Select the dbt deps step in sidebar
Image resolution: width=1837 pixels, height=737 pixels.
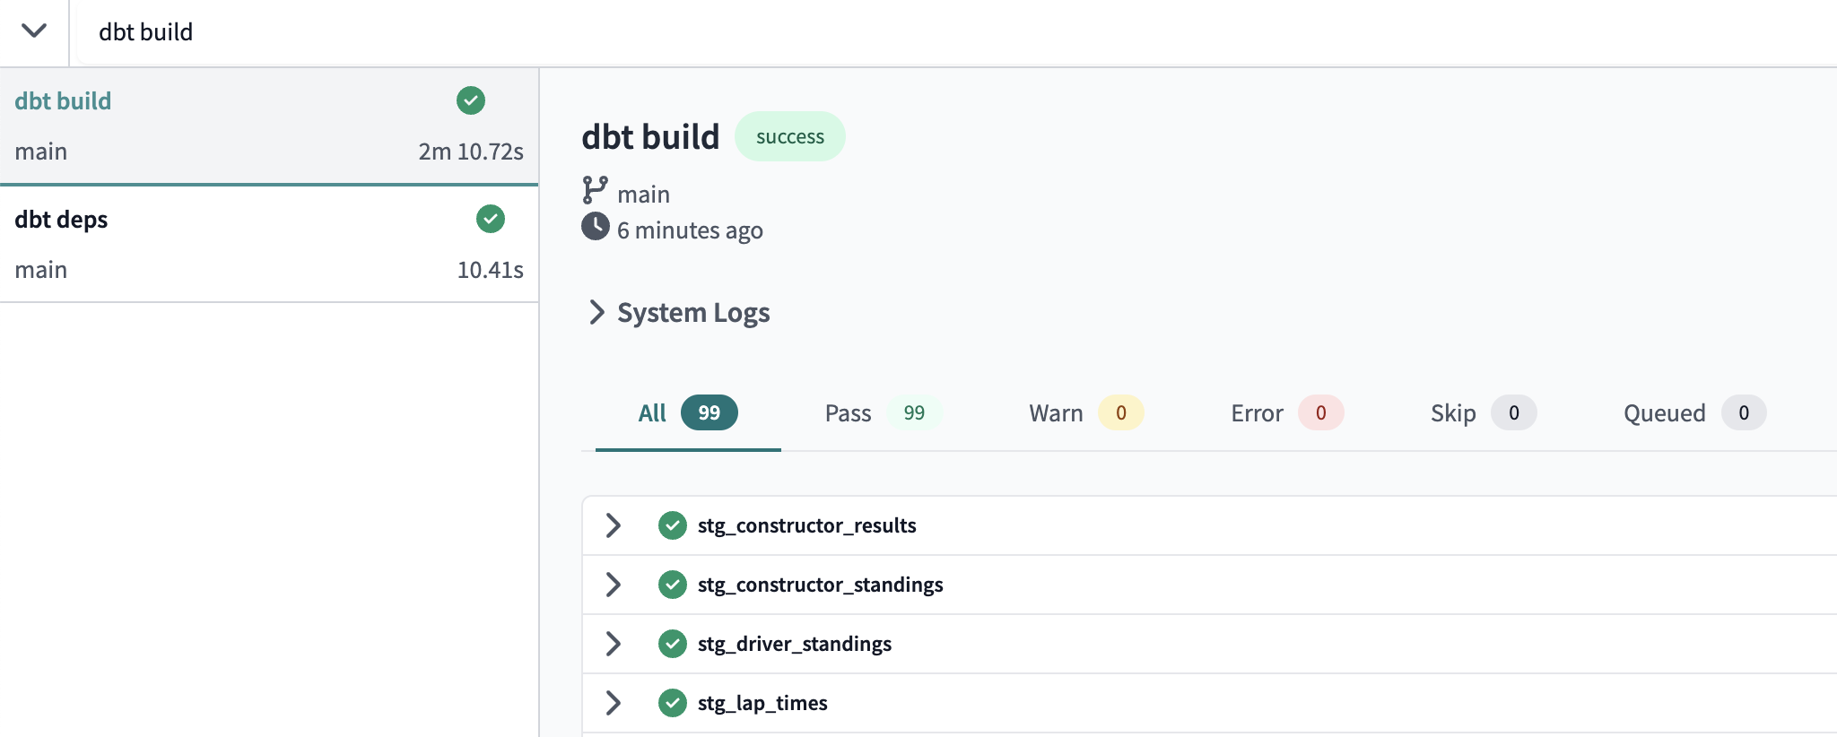(x=269, y=244)
